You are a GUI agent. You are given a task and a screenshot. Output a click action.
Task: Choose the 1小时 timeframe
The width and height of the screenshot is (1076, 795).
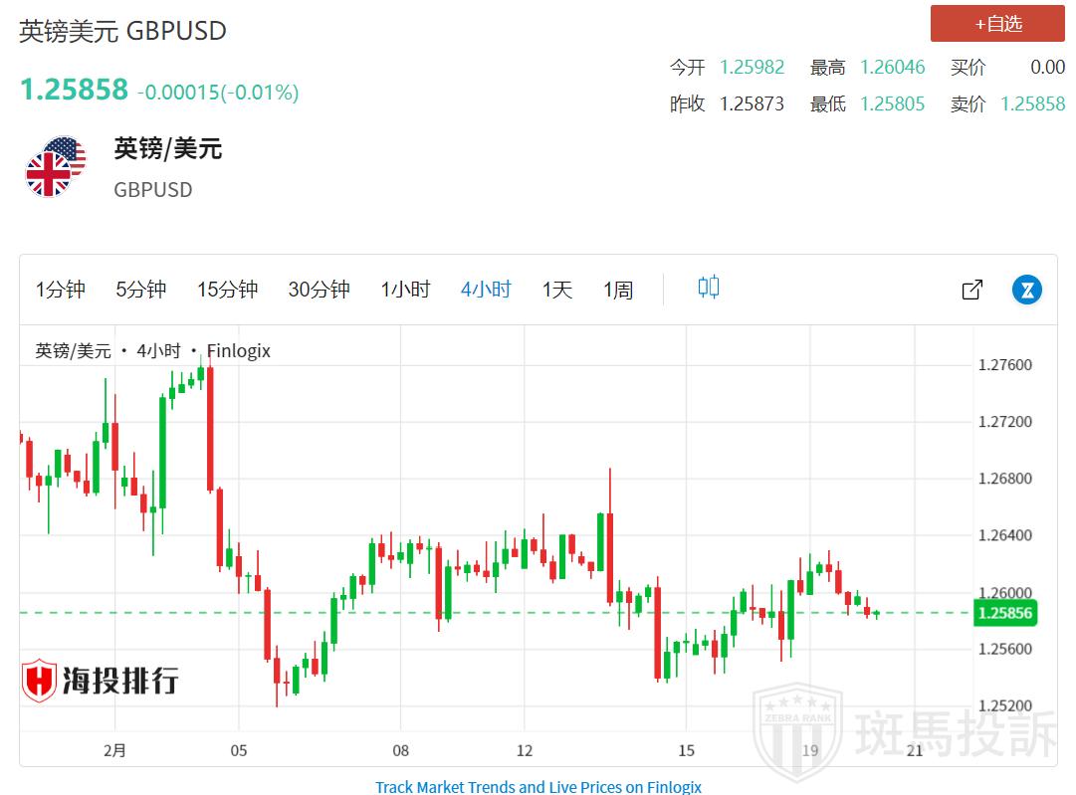click(405, 290)
